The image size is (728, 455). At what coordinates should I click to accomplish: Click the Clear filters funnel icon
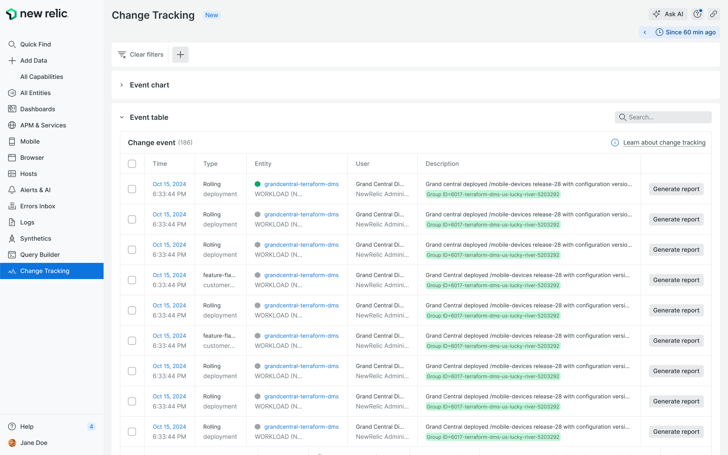(122, 55)
